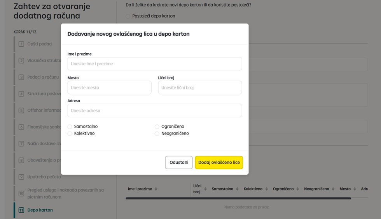
Task: Click step 6 number icon
Action: click(x=21, y=127)
